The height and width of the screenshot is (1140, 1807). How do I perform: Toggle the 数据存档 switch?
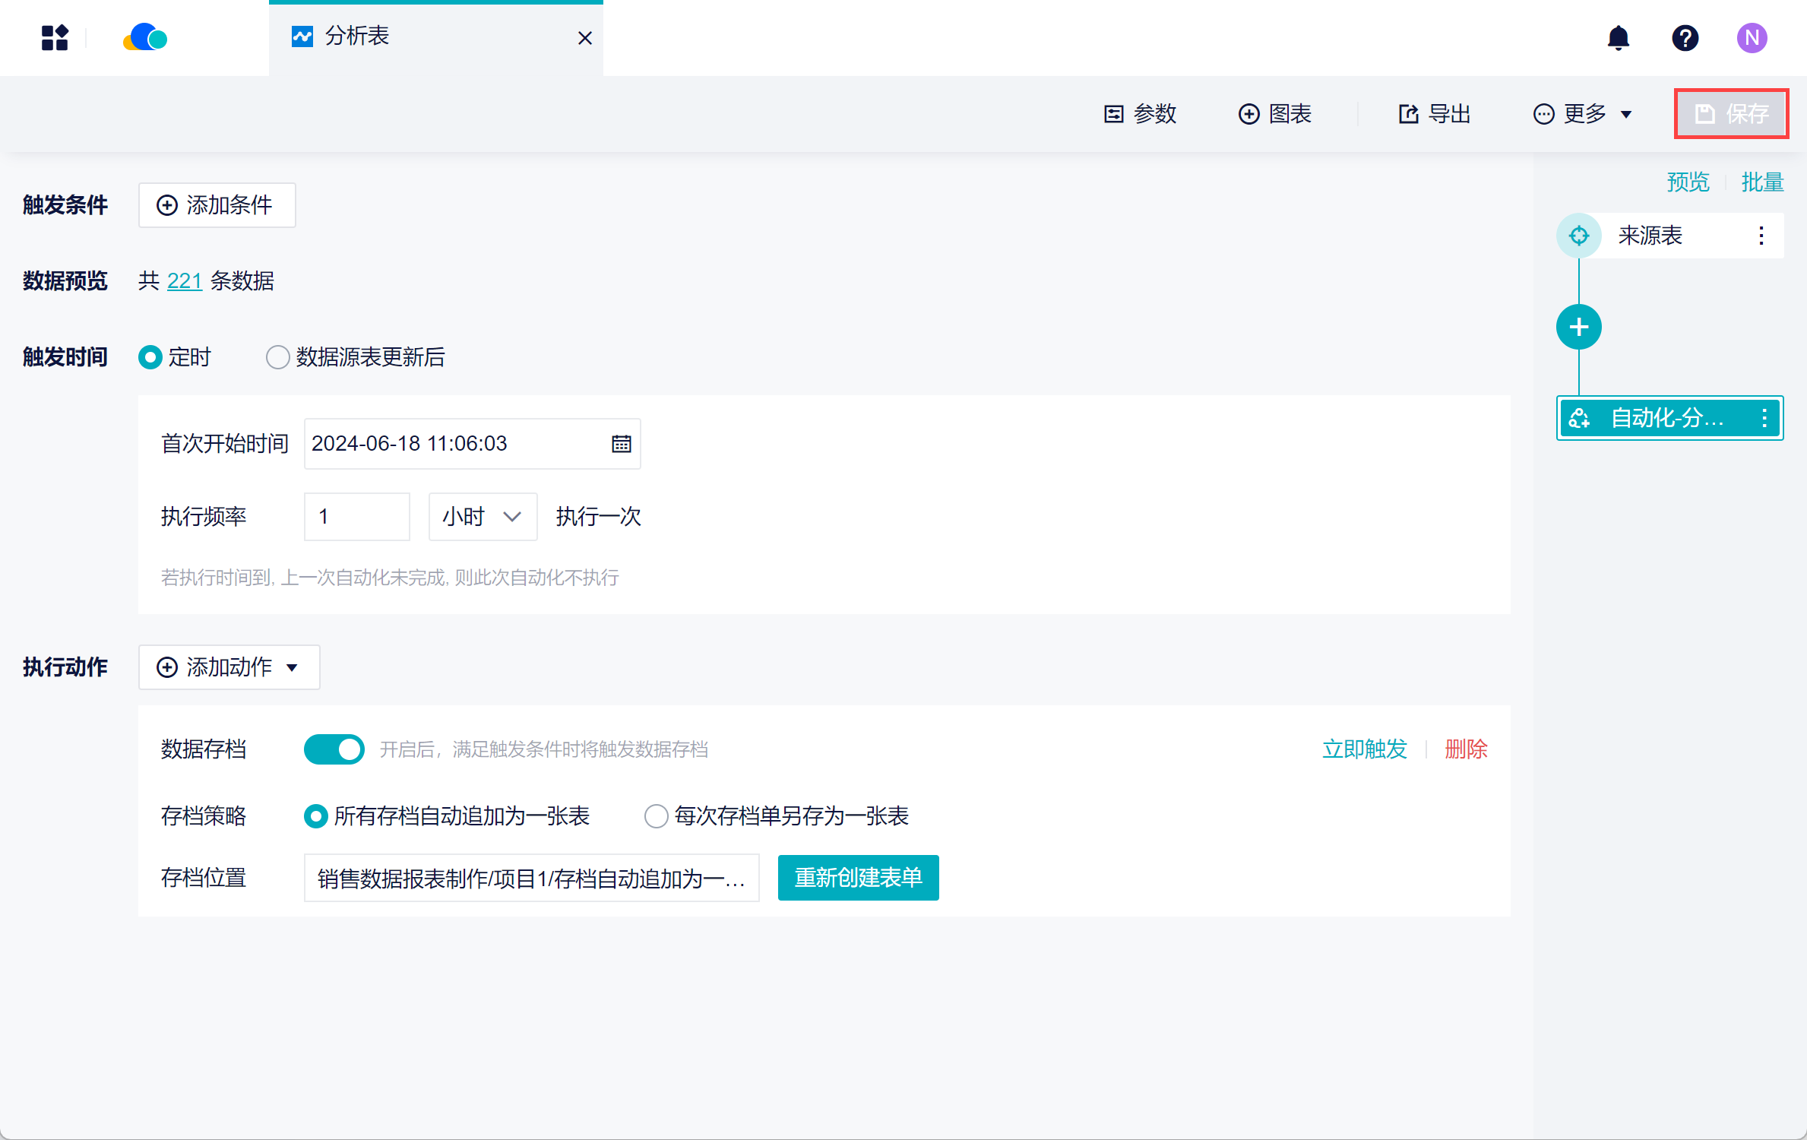(334, 749)
